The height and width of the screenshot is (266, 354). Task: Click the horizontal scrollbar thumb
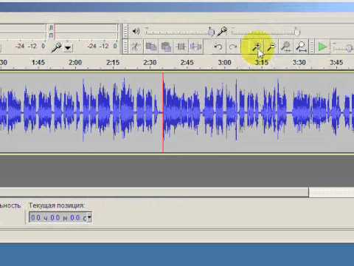tap(154, 192)
